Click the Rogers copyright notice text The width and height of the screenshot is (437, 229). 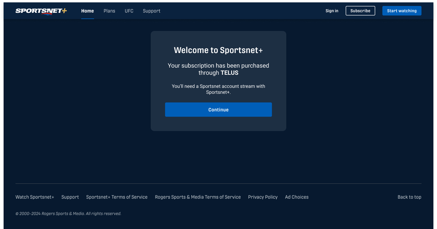(68, 214)
